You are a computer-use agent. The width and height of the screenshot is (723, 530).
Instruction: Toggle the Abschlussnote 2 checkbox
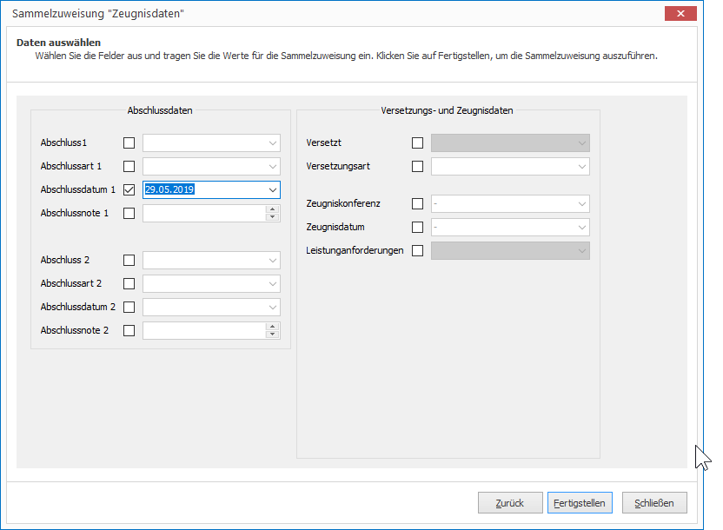tap(129, 330)
